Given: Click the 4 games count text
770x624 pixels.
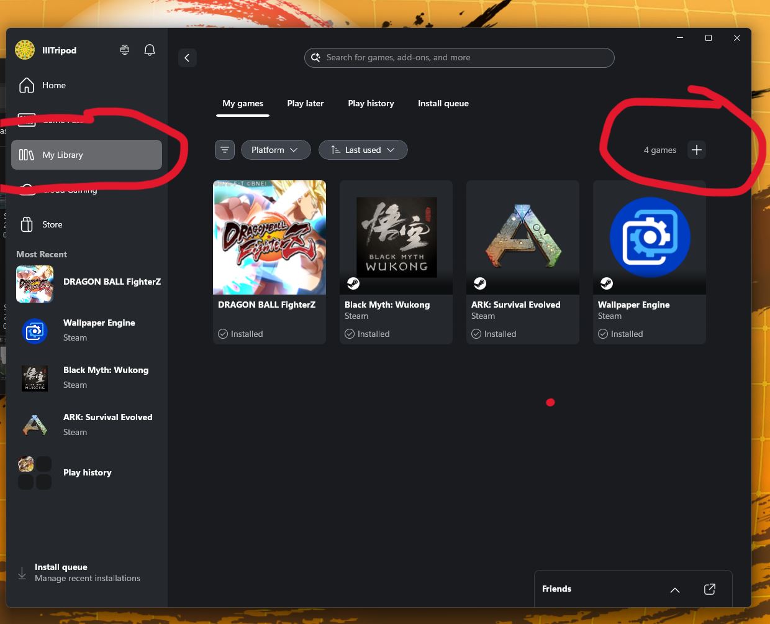Looking at the screenshot, I should (x=660, y=150).
